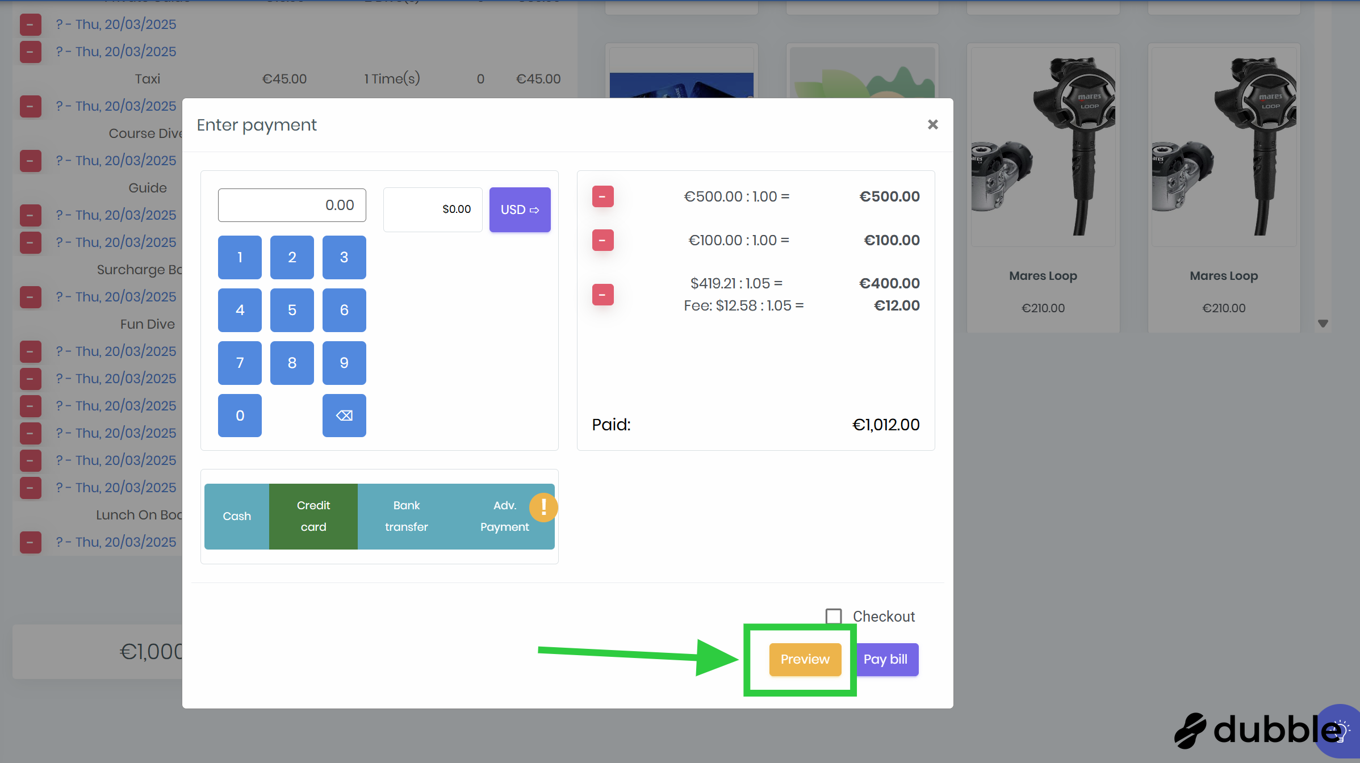Select Credit card payment method
This screenshot has height=763, width=1360.
pos(313,516)
